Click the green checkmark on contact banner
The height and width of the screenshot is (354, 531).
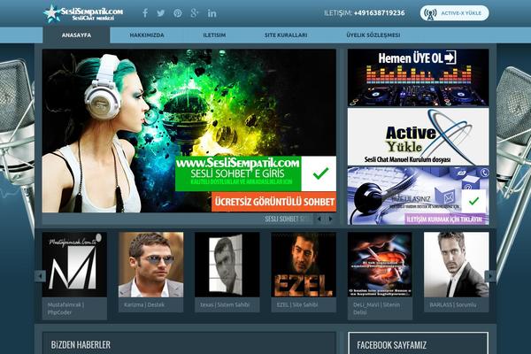[x=473, y=201]
